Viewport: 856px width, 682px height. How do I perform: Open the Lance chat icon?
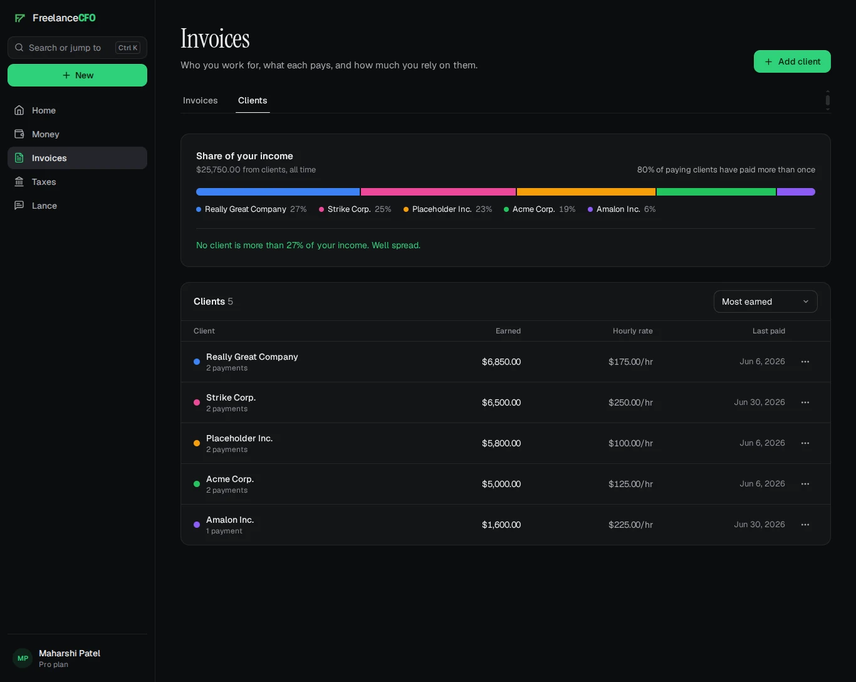point(19,206)
